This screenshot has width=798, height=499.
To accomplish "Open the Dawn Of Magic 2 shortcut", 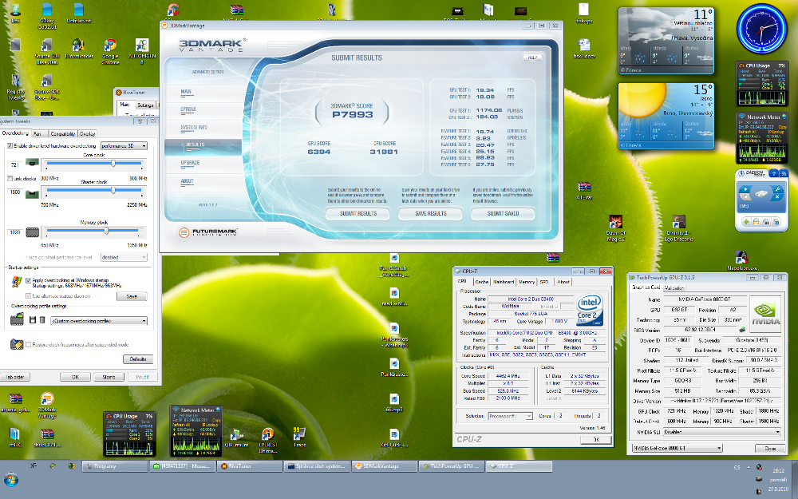I will [x=615, y=222].
